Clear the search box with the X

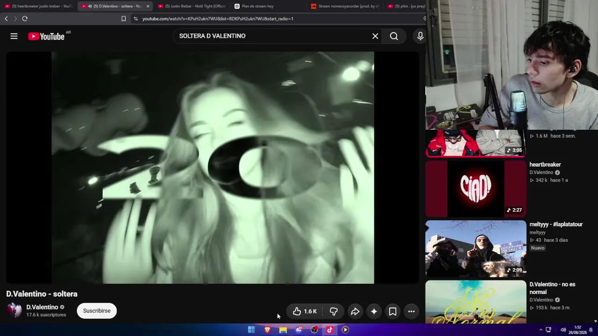tap(375, 36)
